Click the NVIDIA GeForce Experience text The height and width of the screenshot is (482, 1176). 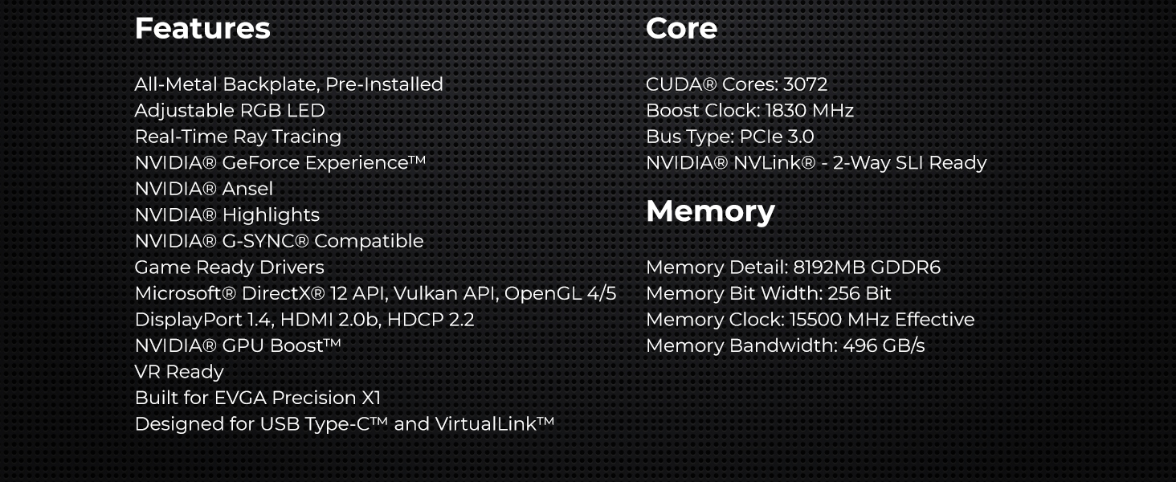280,163
